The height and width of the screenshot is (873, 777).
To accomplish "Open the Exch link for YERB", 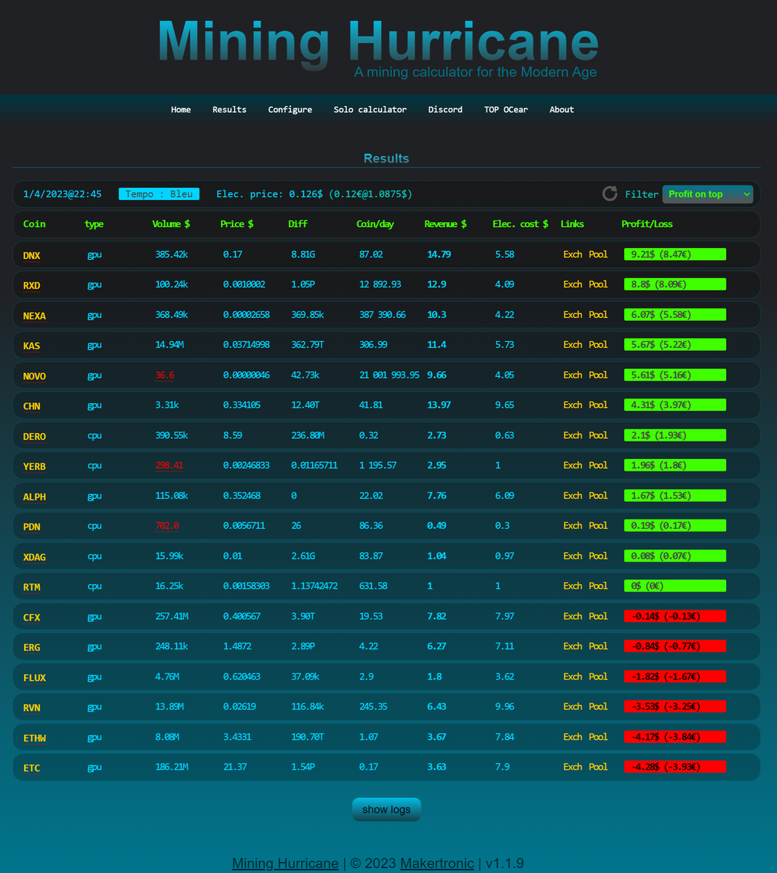I will click(573, 466).
